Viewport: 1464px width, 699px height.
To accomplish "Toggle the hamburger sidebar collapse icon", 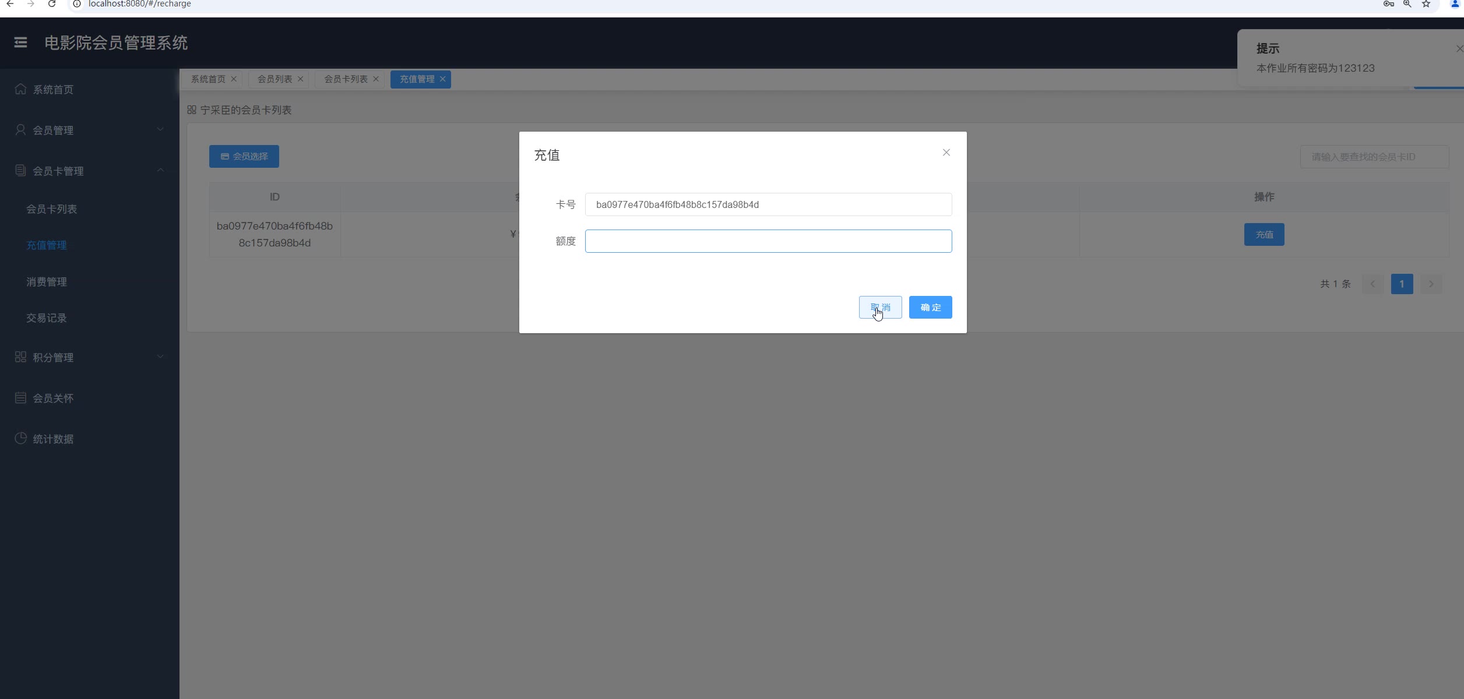I will point(20,43).
